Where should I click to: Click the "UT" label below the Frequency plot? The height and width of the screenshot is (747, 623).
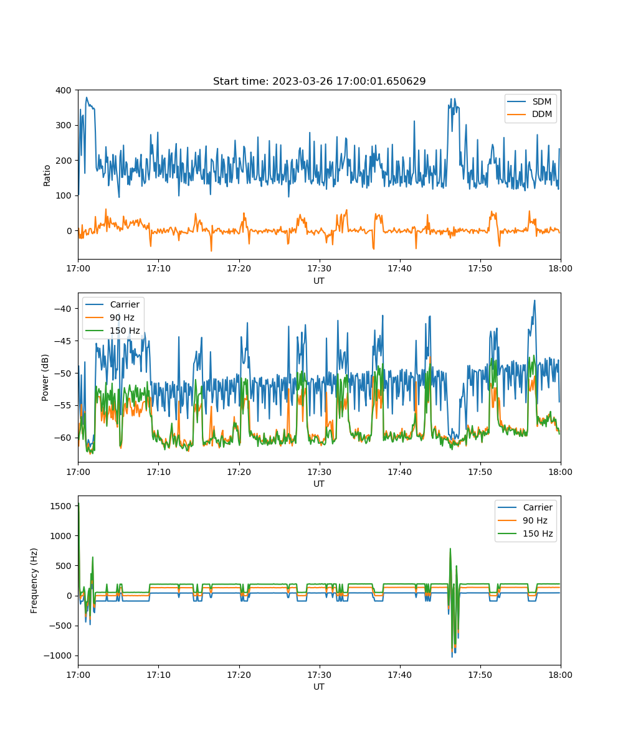[319, 687]
